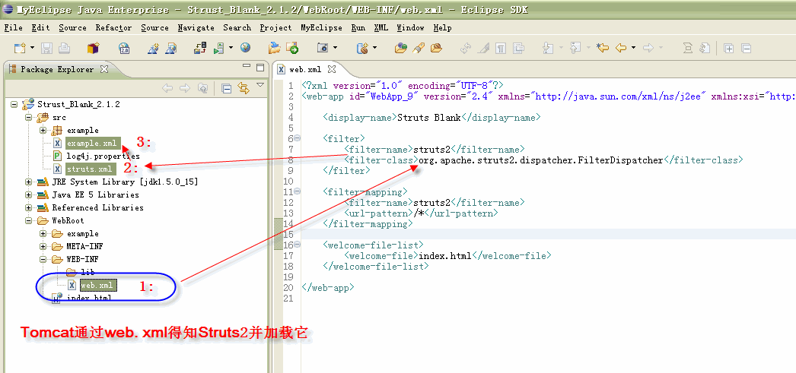Open the camera icon dropdown arrow
The height and width of the screenshot is (373, 796).
[335, 48]
